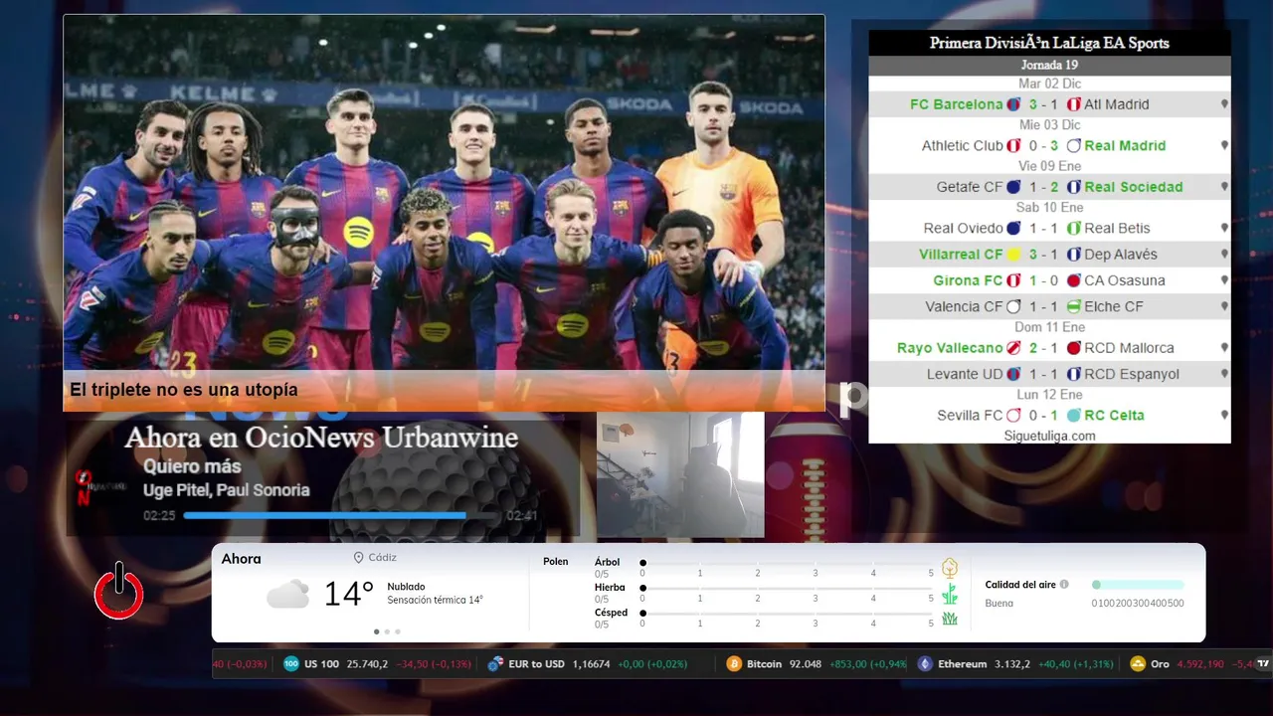Click the webcam feed thumbnail

[680, 475]
